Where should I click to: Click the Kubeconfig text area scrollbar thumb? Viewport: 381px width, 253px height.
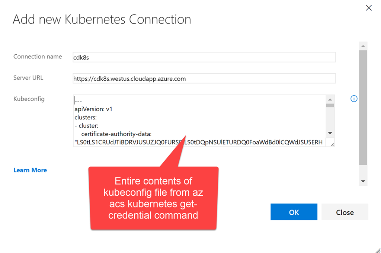[330, 105]
